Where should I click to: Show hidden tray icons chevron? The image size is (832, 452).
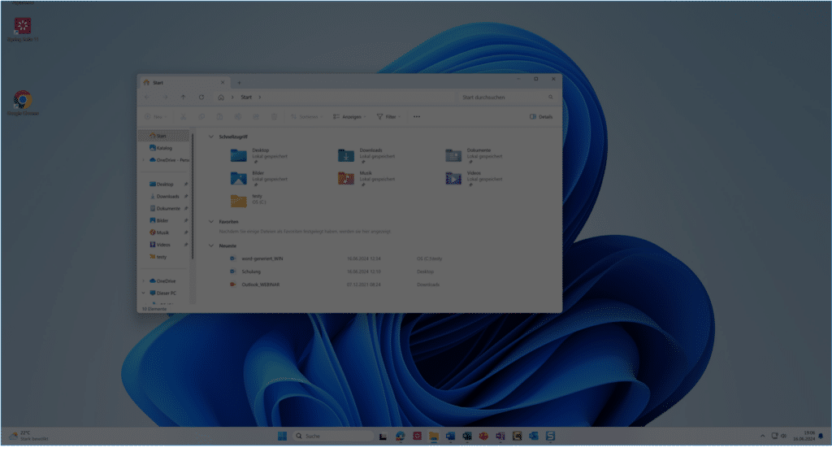[762, 436]
